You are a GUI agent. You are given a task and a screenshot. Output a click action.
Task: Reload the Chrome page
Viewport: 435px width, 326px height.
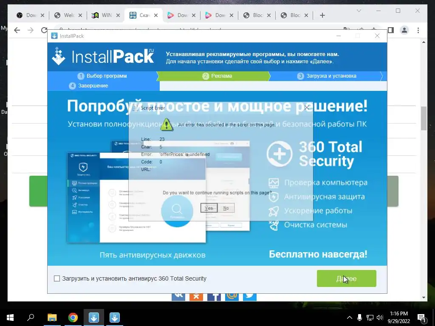tap(44, 30)
